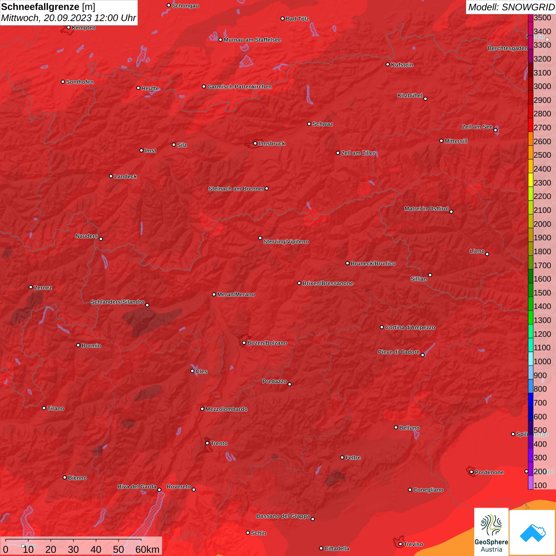
Task: Click the 'Tirano' label
Action: tap(56, 408)
